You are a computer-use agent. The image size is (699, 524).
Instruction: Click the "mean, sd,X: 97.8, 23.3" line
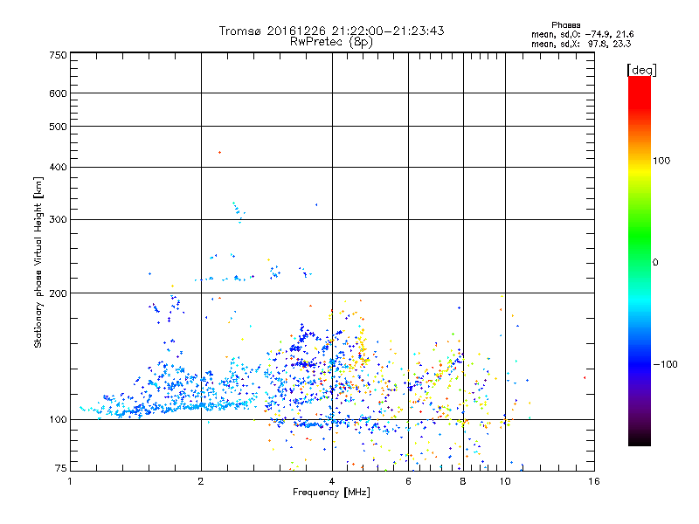pos(581,44)
